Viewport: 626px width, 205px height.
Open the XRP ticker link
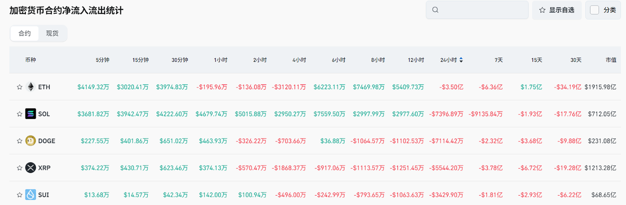click(45, 168)
